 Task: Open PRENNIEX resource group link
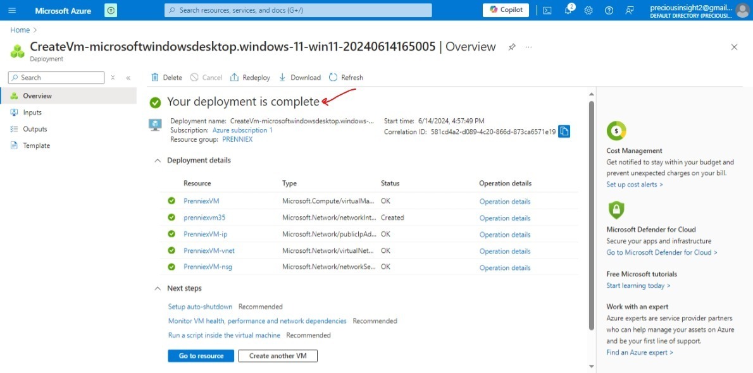pos(237,139)
